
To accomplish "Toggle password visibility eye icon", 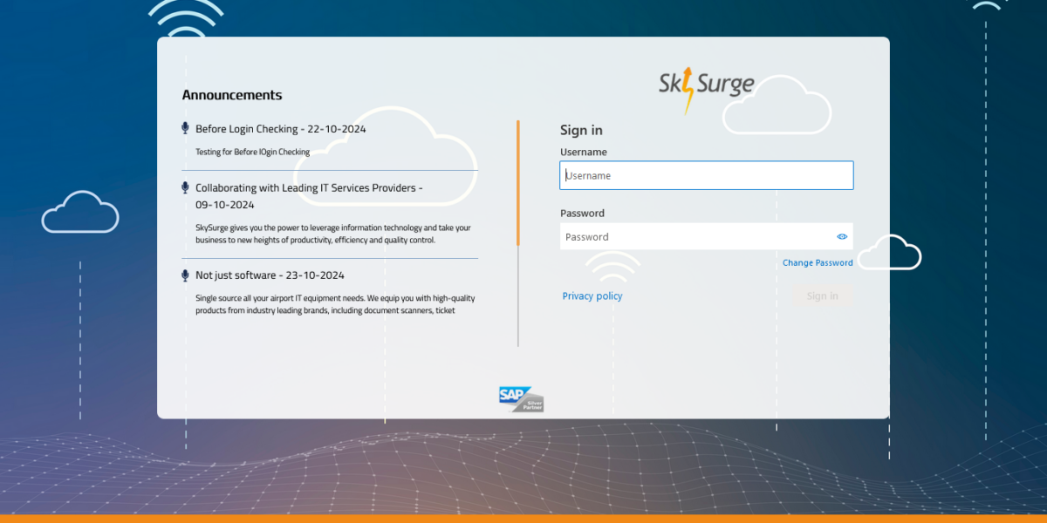I will click(842, 236).
